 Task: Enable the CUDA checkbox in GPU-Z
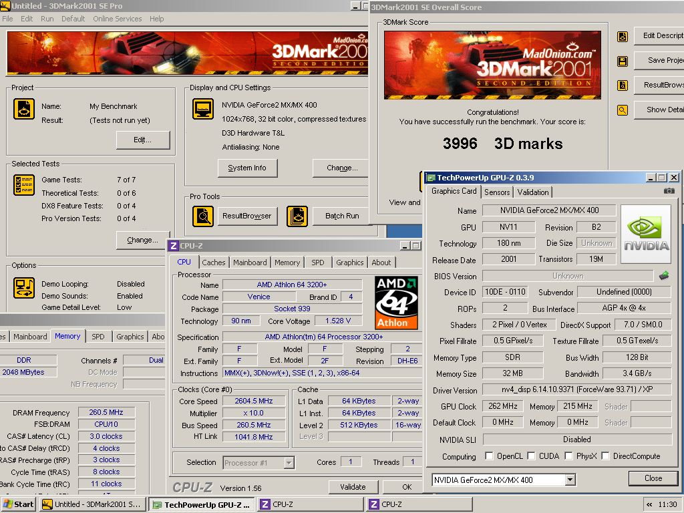tap(531, 456)
